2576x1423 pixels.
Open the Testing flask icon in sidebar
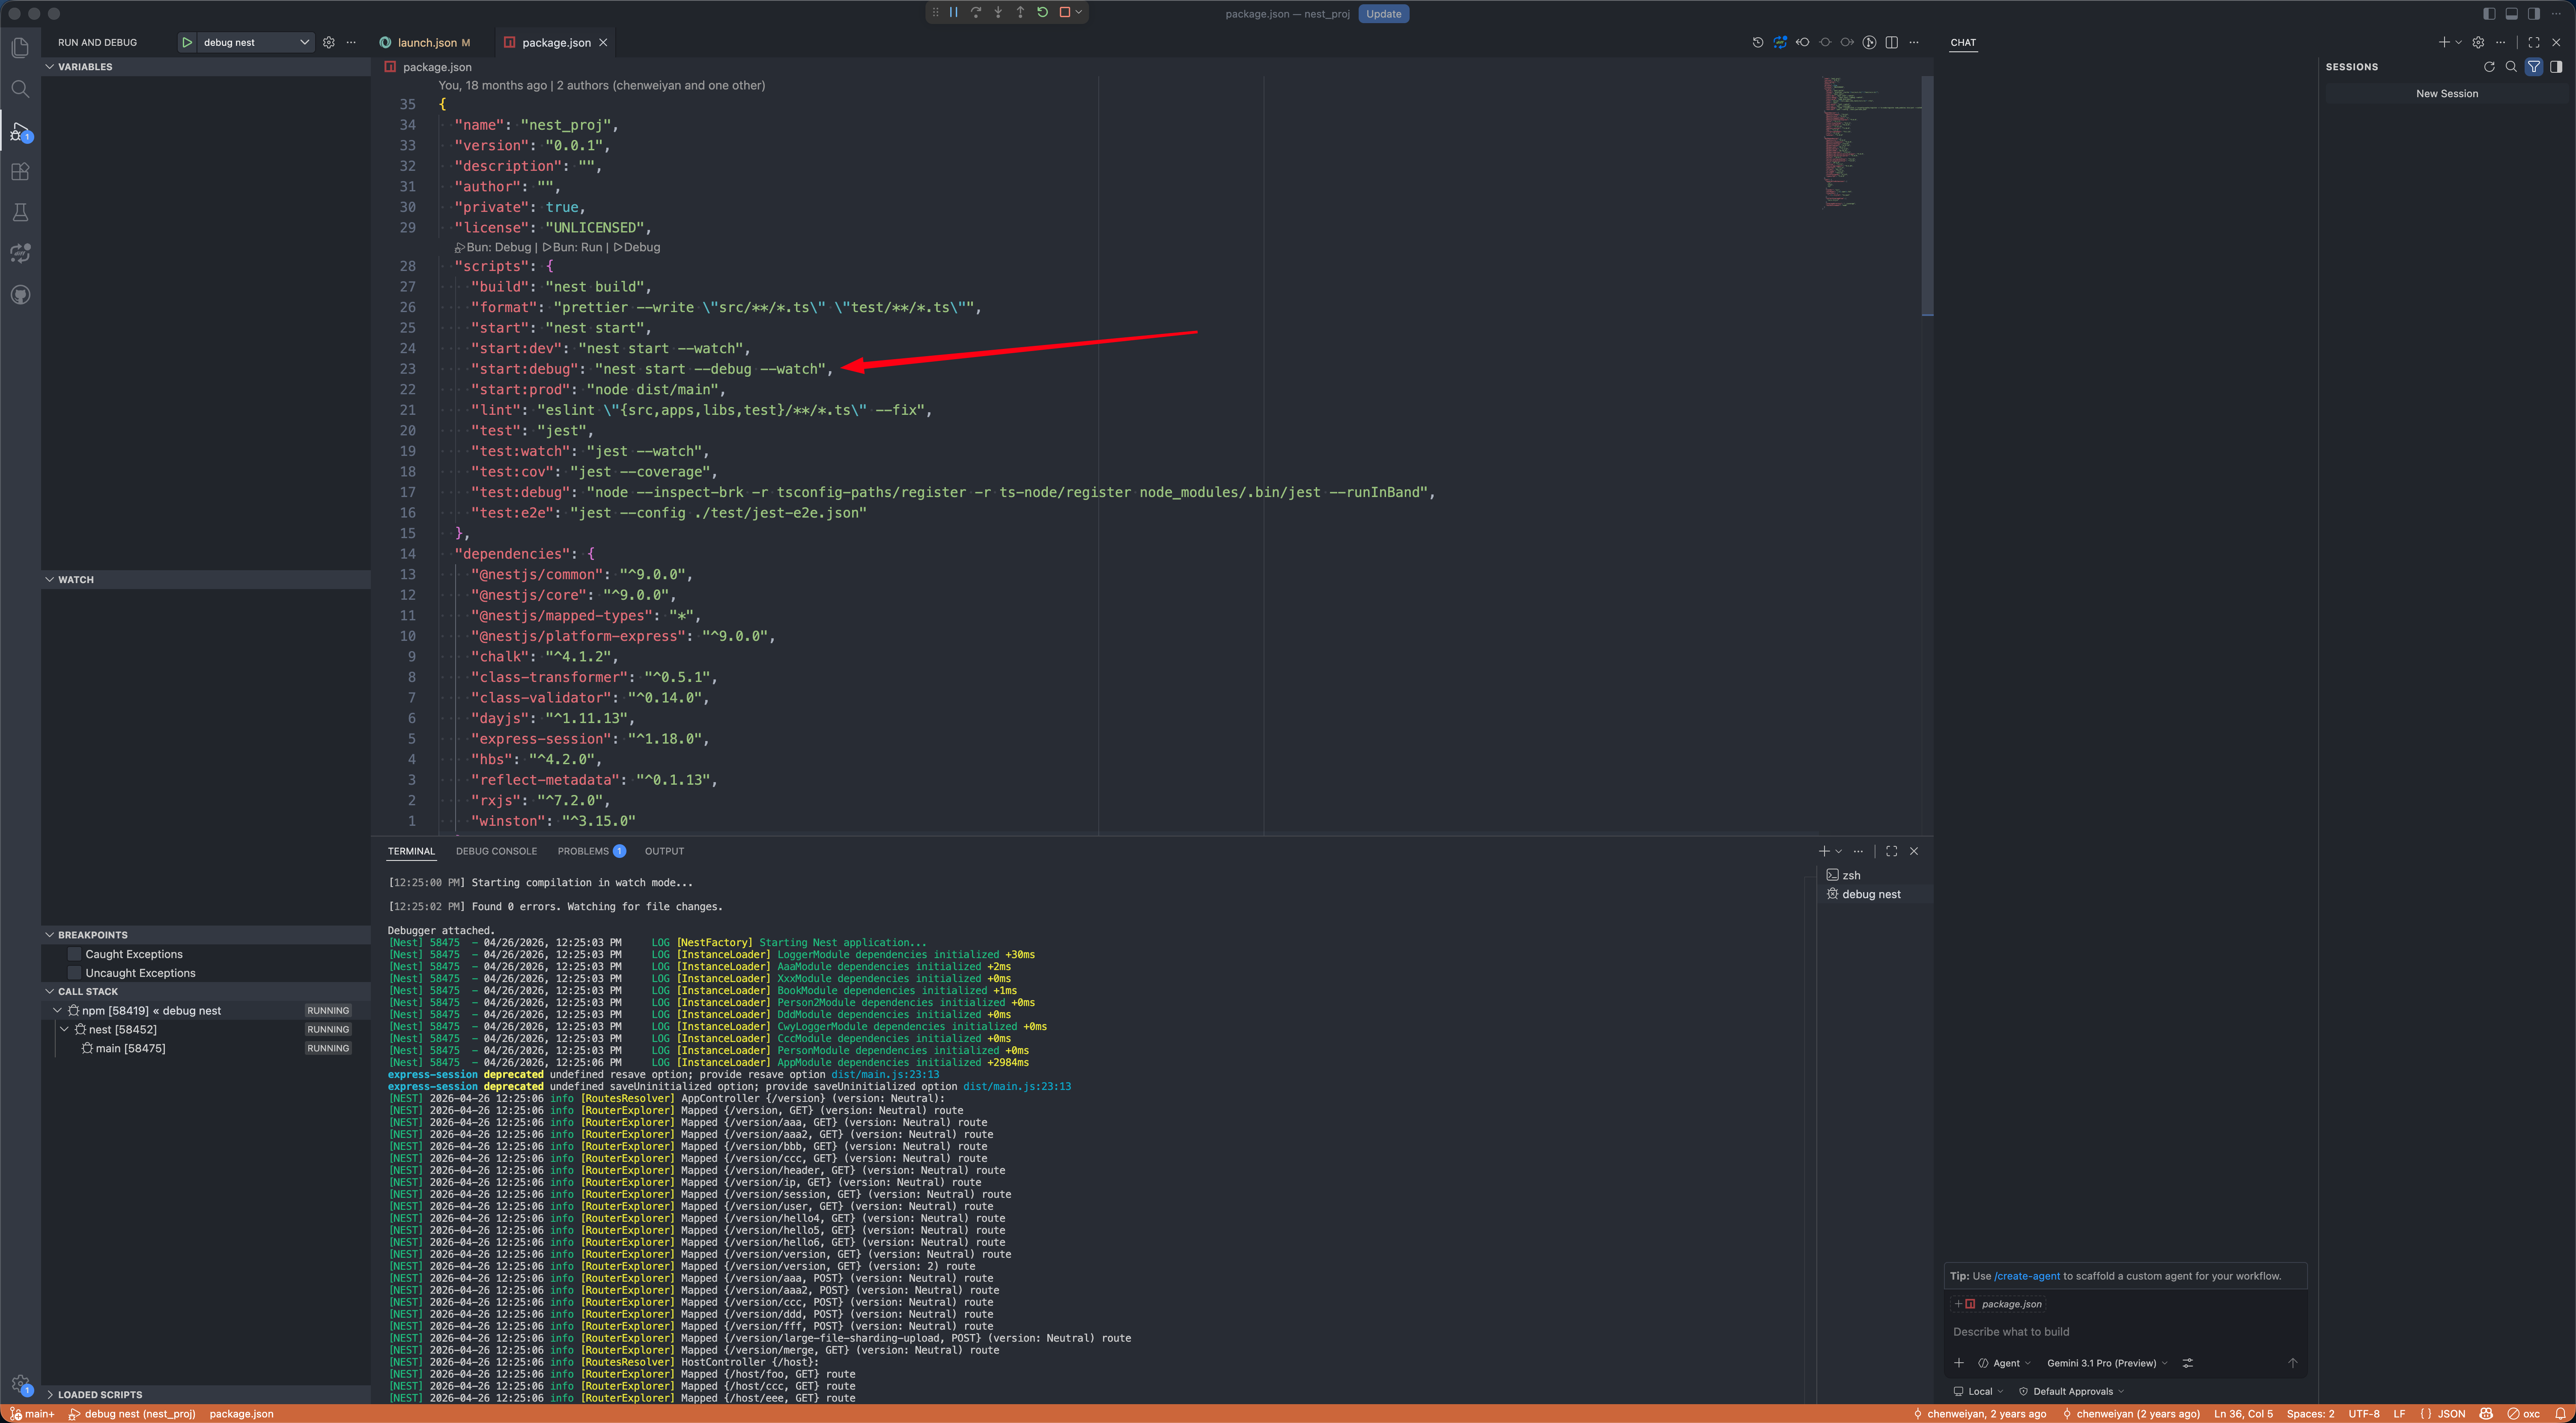pyautogui.click(x=20, y=212)
